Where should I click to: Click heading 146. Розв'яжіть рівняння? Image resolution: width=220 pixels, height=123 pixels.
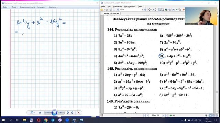[128, 101]
